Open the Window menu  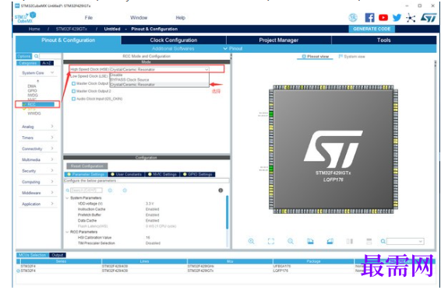139,18
